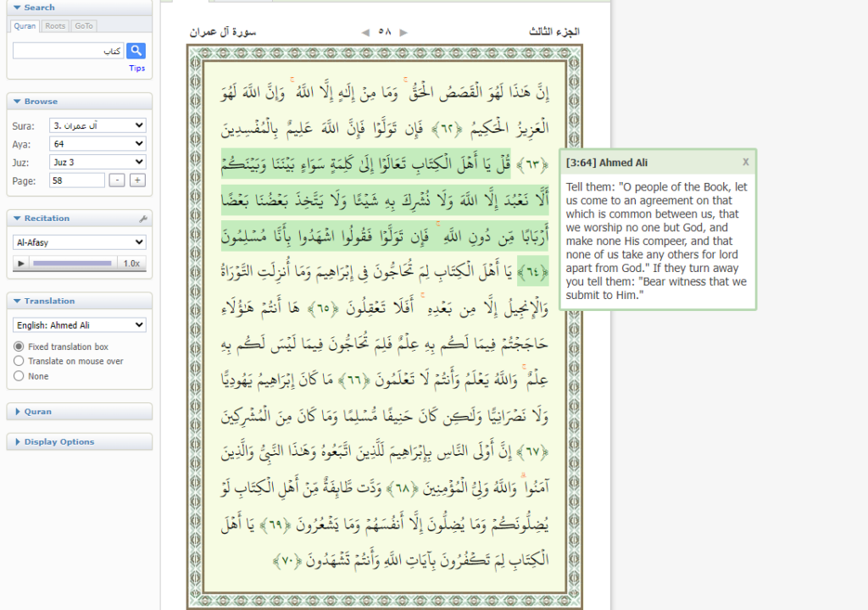Image resolution: width=868 pixels, height=610 pixels.
Task: Switch to the Quran search tab
Action: click(25, 26)
